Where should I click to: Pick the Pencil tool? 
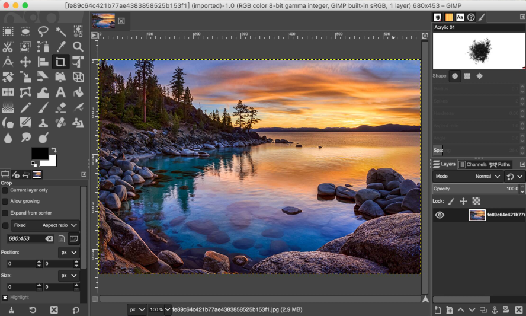coord(25,108)
